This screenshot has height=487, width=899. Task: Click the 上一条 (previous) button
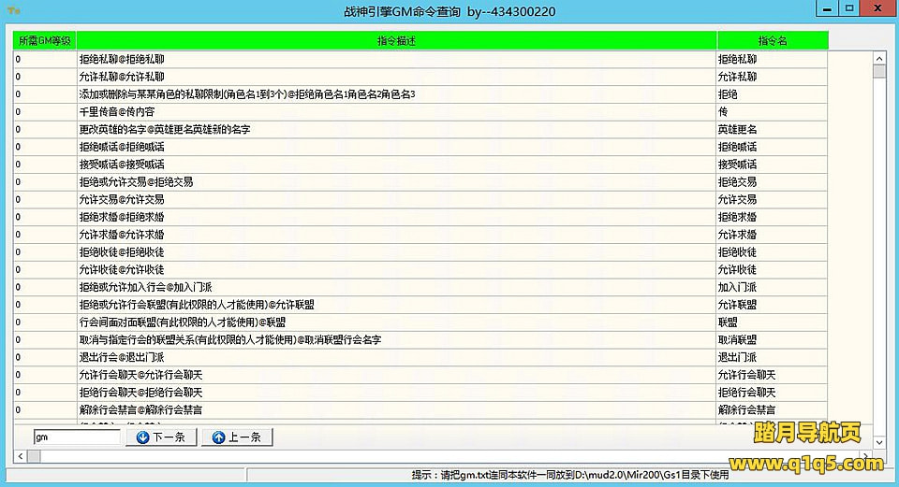236,437
